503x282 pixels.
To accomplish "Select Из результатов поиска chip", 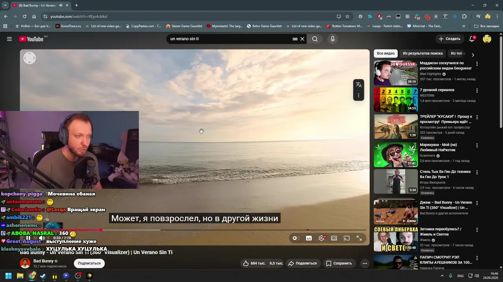I will tap(422, 53).
